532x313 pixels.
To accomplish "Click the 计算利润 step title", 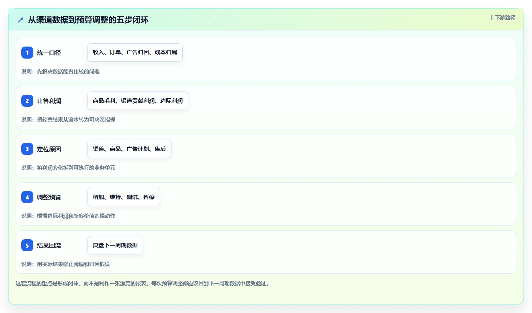I will click(x=49, y=101).
